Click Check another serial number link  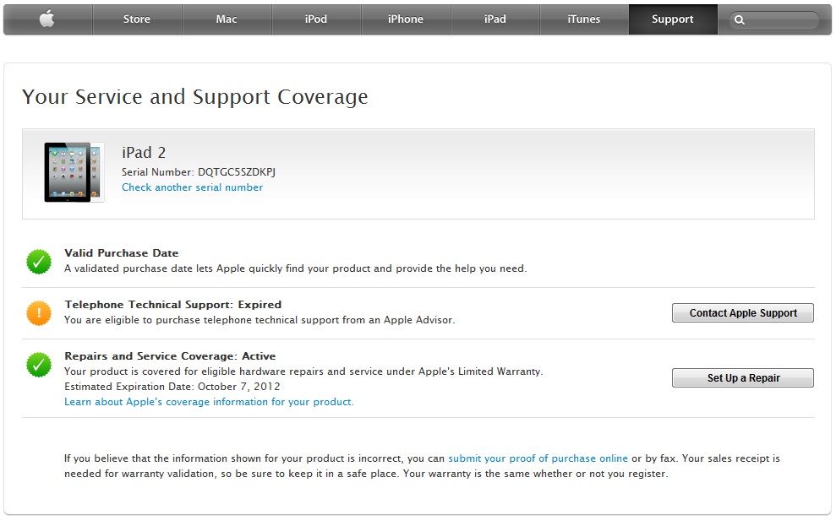pos(193,187)
